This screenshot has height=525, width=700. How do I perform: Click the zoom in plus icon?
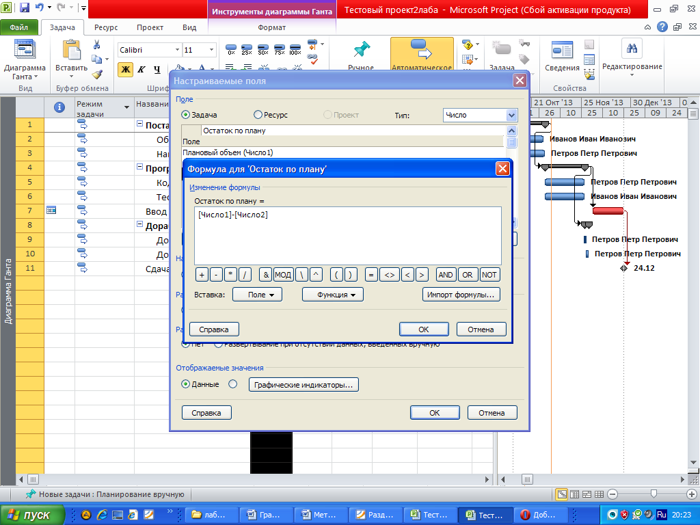[692, 494]
